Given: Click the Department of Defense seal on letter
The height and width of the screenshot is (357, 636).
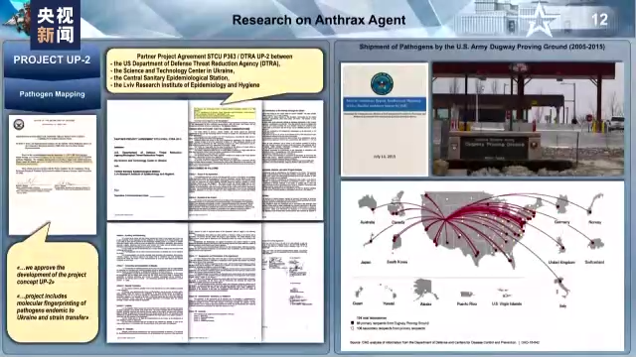Looking at the screenshot, I should point(19,125).
